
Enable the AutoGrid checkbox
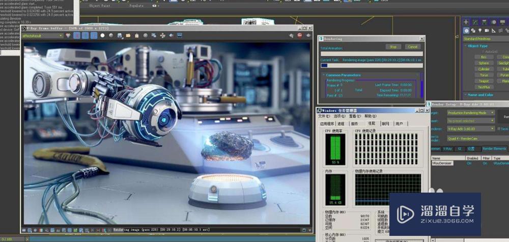(x=484, y=51)
